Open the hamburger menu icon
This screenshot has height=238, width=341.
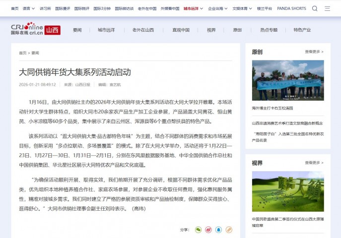pyautogui.click(x=328, y=8)
